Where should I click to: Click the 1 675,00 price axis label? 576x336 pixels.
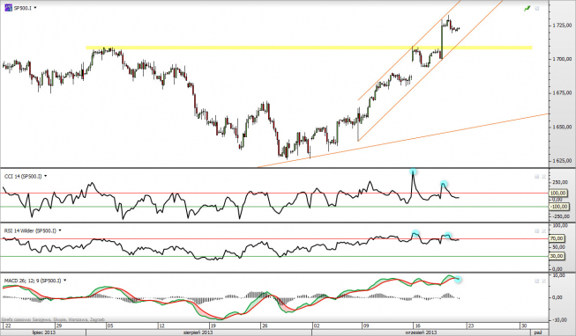pyautogui.click(x=562, y=93)
